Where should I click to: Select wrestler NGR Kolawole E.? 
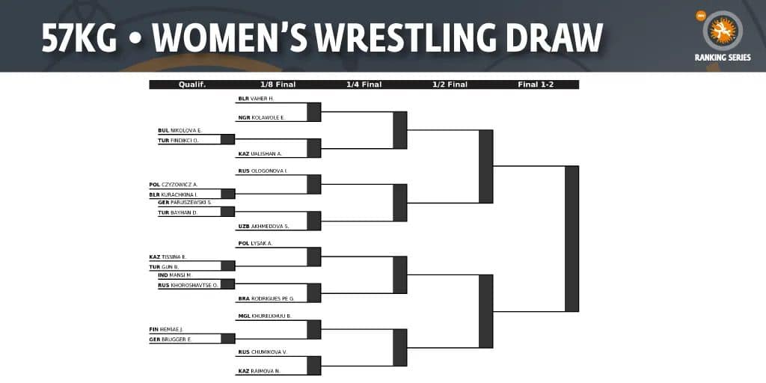262,117
